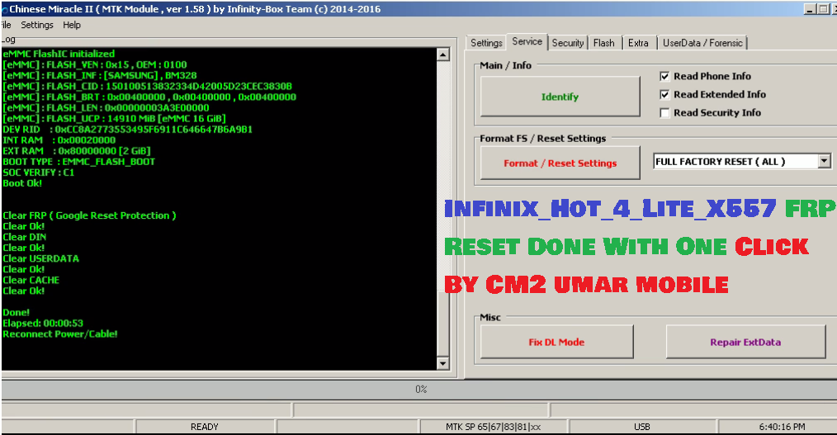The height and width of the screenshot is (435, 837).
Task: Click log line 'INT RAM : 0x00020000'
Action: point(59,140)
